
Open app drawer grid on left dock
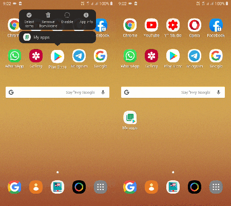tap(101, 187)
